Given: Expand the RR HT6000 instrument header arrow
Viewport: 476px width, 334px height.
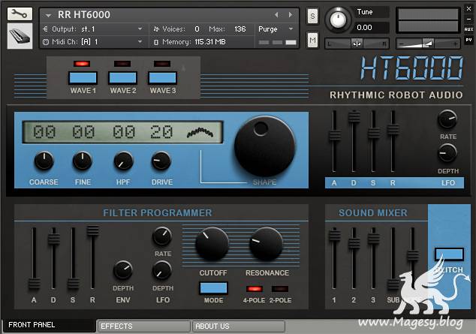Looking at the screenshot, I should (x=48, y=15).
